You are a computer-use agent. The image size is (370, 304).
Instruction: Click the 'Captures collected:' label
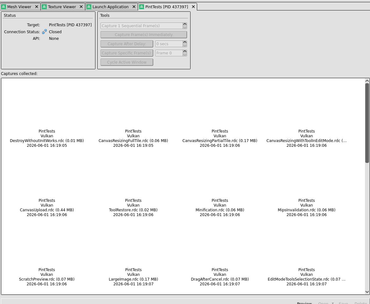(19, 74)
